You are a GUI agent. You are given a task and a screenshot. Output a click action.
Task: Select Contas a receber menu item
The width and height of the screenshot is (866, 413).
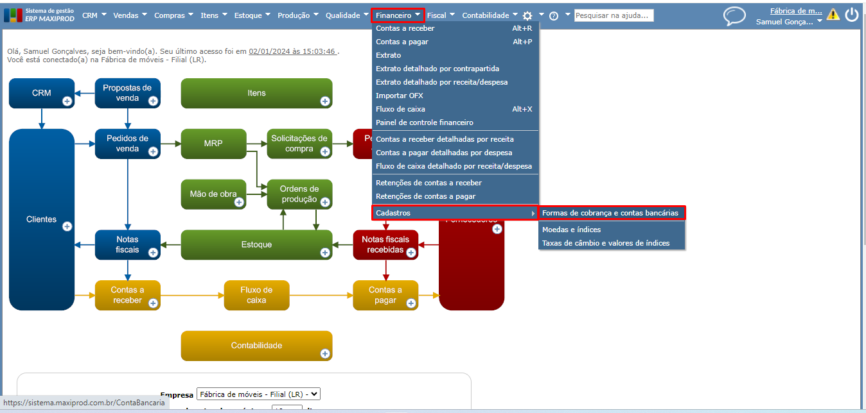point(455,28)
